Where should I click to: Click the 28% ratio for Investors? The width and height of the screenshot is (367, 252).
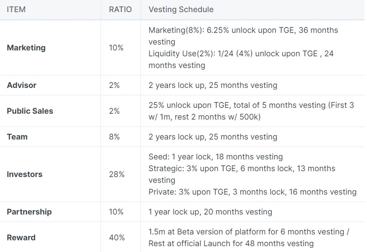click(117, 174)
